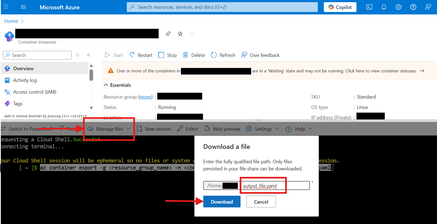Open the Azure portal hamburger menu
Screen dimensions: 437x224
23,7
